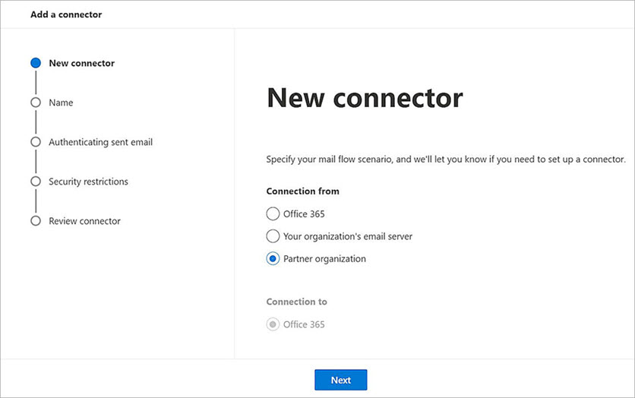Go to the Name step label
The width and height of the screenshot is (635, 398).
(61, 103)
